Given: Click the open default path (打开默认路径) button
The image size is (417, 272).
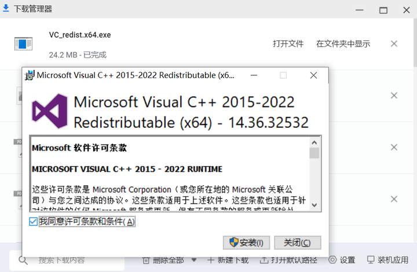Looking at the screenshot, I should (x=288, y=260).
